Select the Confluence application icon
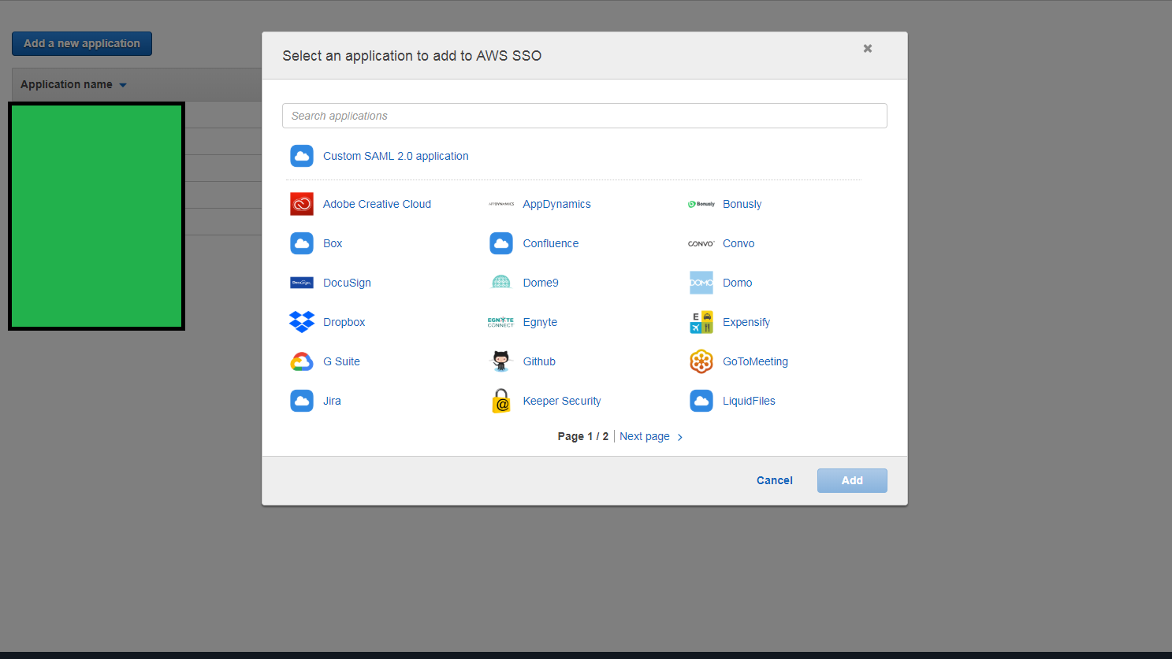Screen dimensions: 1172x659 [x=501, y=243]
